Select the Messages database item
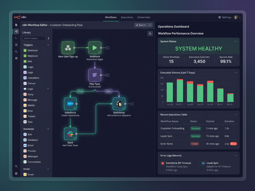 (31, 156)
